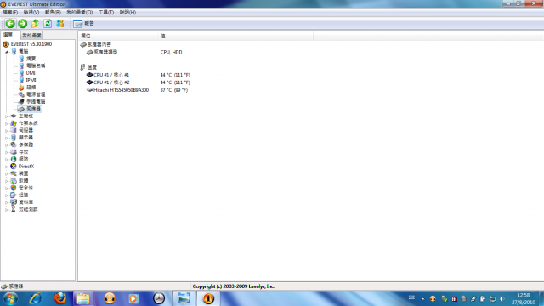This screenshot has height=306, width=544.
Task: Open Windows Explorer folder on taskbar
Action: tap(83, 298)
